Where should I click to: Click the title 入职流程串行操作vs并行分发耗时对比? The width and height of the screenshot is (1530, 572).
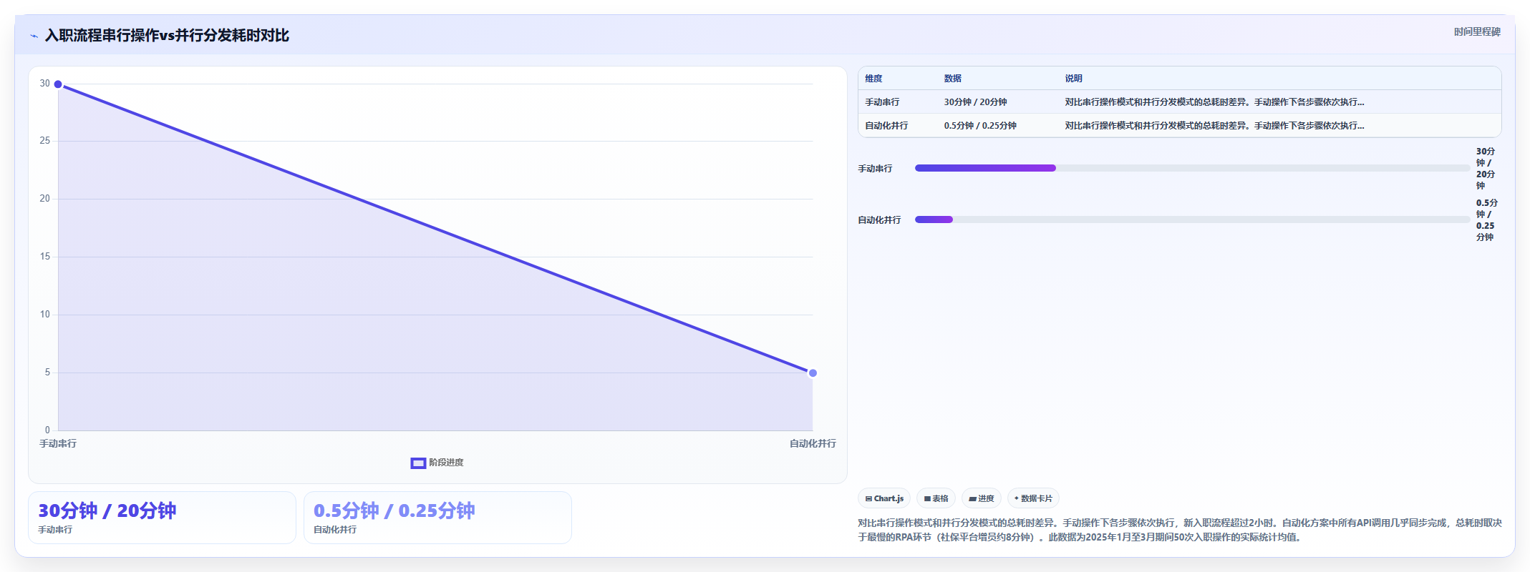pos(167,36)
